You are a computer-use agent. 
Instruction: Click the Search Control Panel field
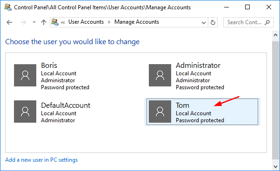pos(248,22)
